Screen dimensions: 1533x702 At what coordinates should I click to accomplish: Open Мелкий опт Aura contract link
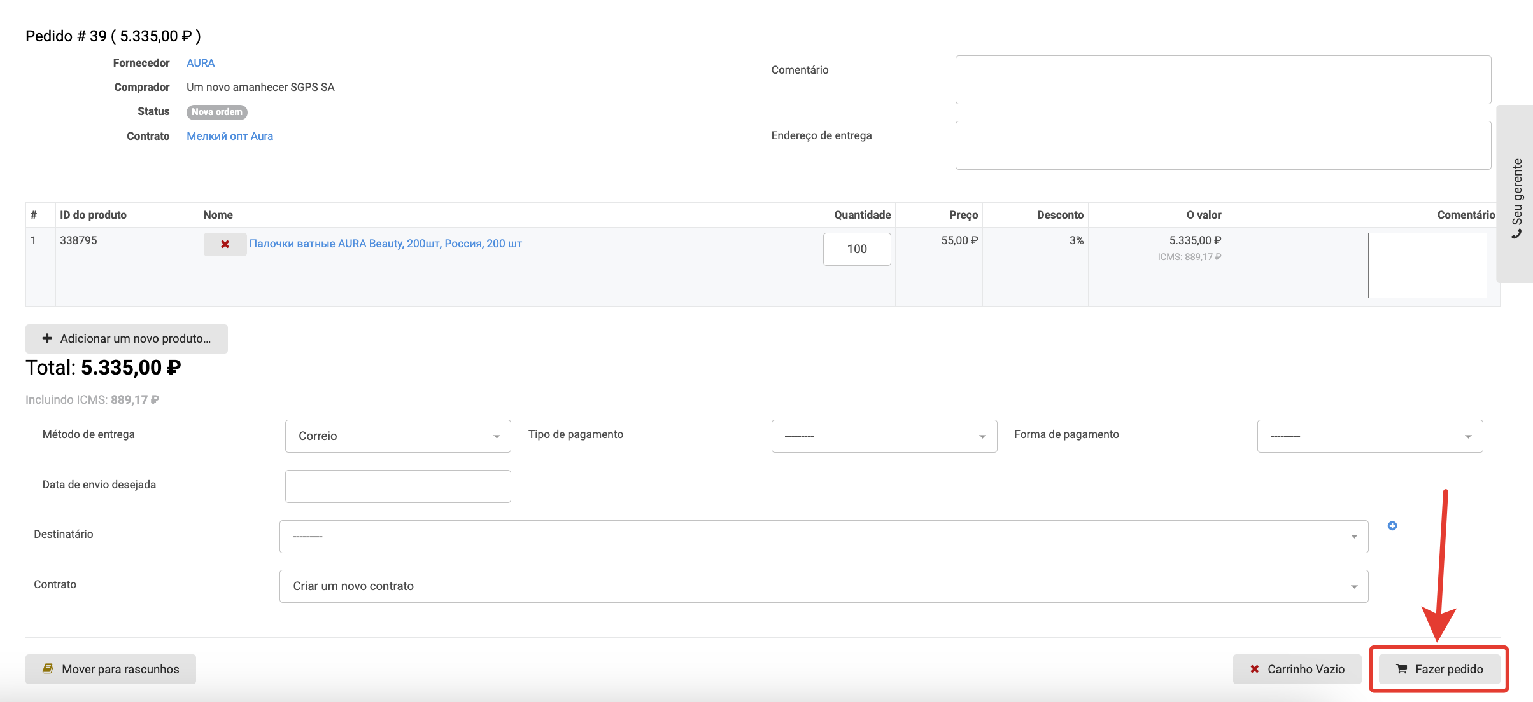tap(229, 136)
